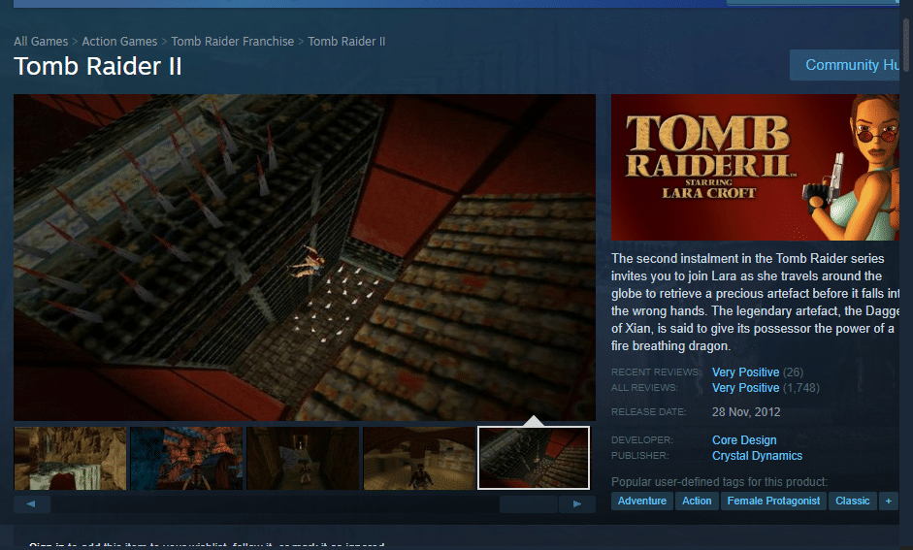Click the Adventure tag
This screenshot has width=913, height=550.
tap(642, 501)
